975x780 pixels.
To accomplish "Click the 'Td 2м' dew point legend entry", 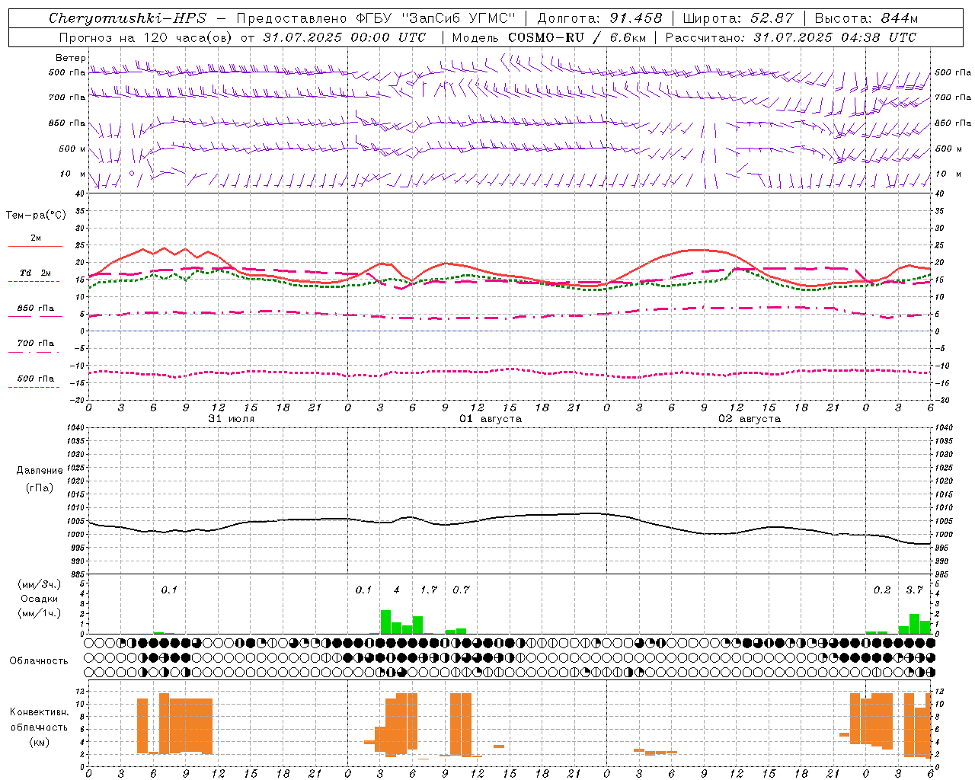I will tap(35, 273).
